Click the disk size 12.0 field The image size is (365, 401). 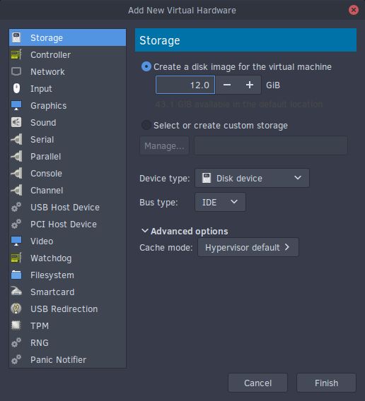pyautogui.click(x=185, y=85)
